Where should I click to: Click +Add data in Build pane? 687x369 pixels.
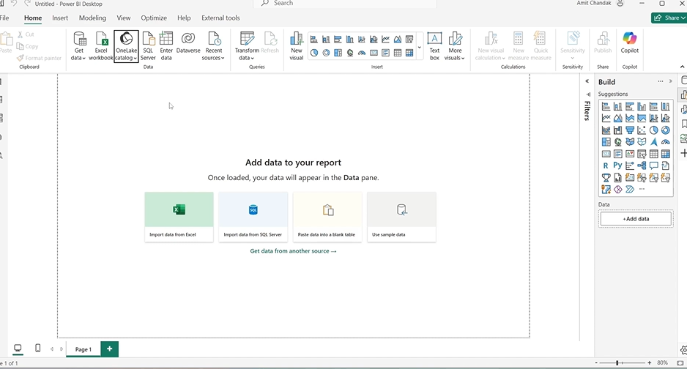(x=636, y=219)
